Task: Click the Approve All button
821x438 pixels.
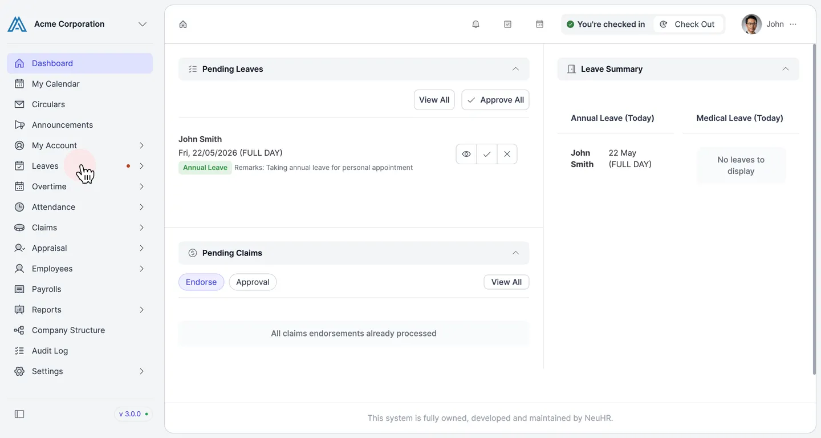Action: pos(495,100)
